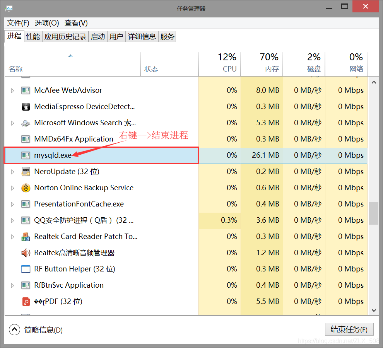383x348 pixels.
Task: Click the 26.1 MB memory value
Action: coord(265,155)
